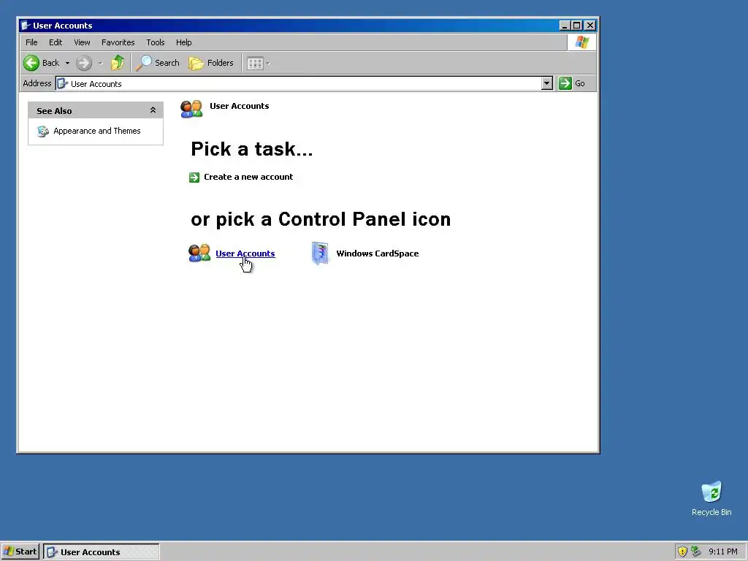Open the Search pane

(158, 63)
